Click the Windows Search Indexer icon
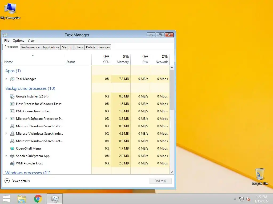Image resolution: width=273 pixels, height=204 pixels. [x=12, y=134]
